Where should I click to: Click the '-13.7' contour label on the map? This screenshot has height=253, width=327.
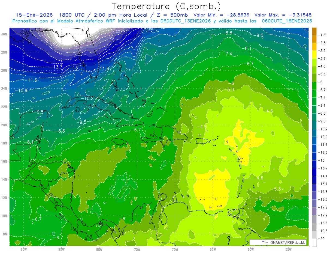56,67
